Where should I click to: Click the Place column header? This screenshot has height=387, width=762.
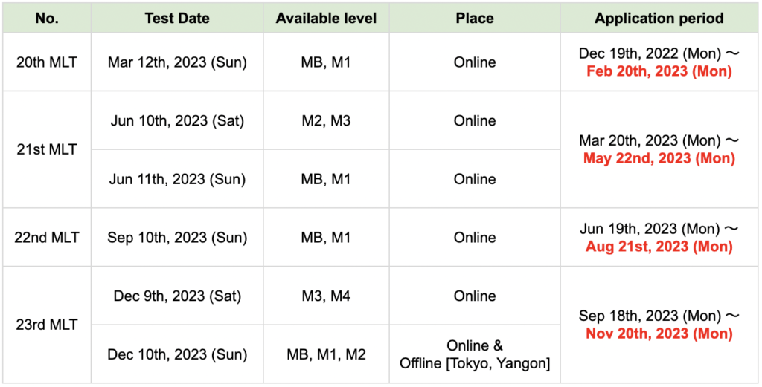[x=475, y=19]
